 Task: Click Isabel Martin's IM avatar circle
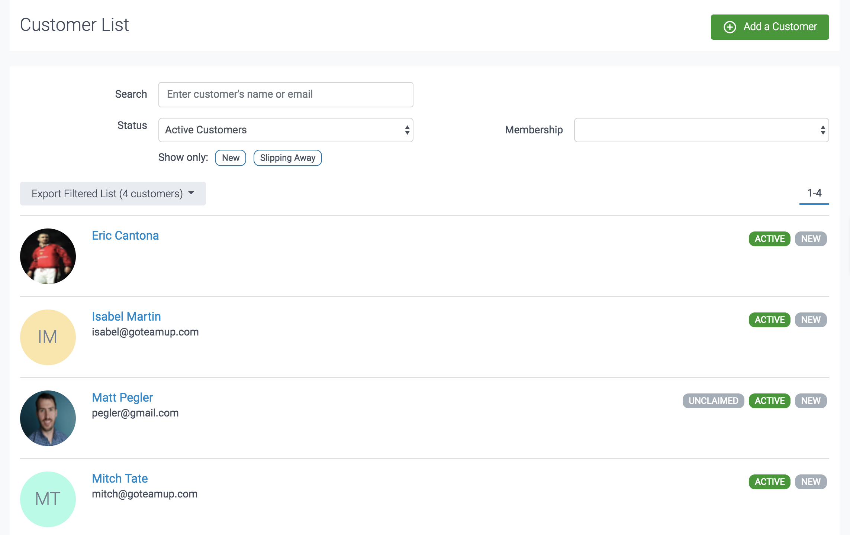[48, 337]
